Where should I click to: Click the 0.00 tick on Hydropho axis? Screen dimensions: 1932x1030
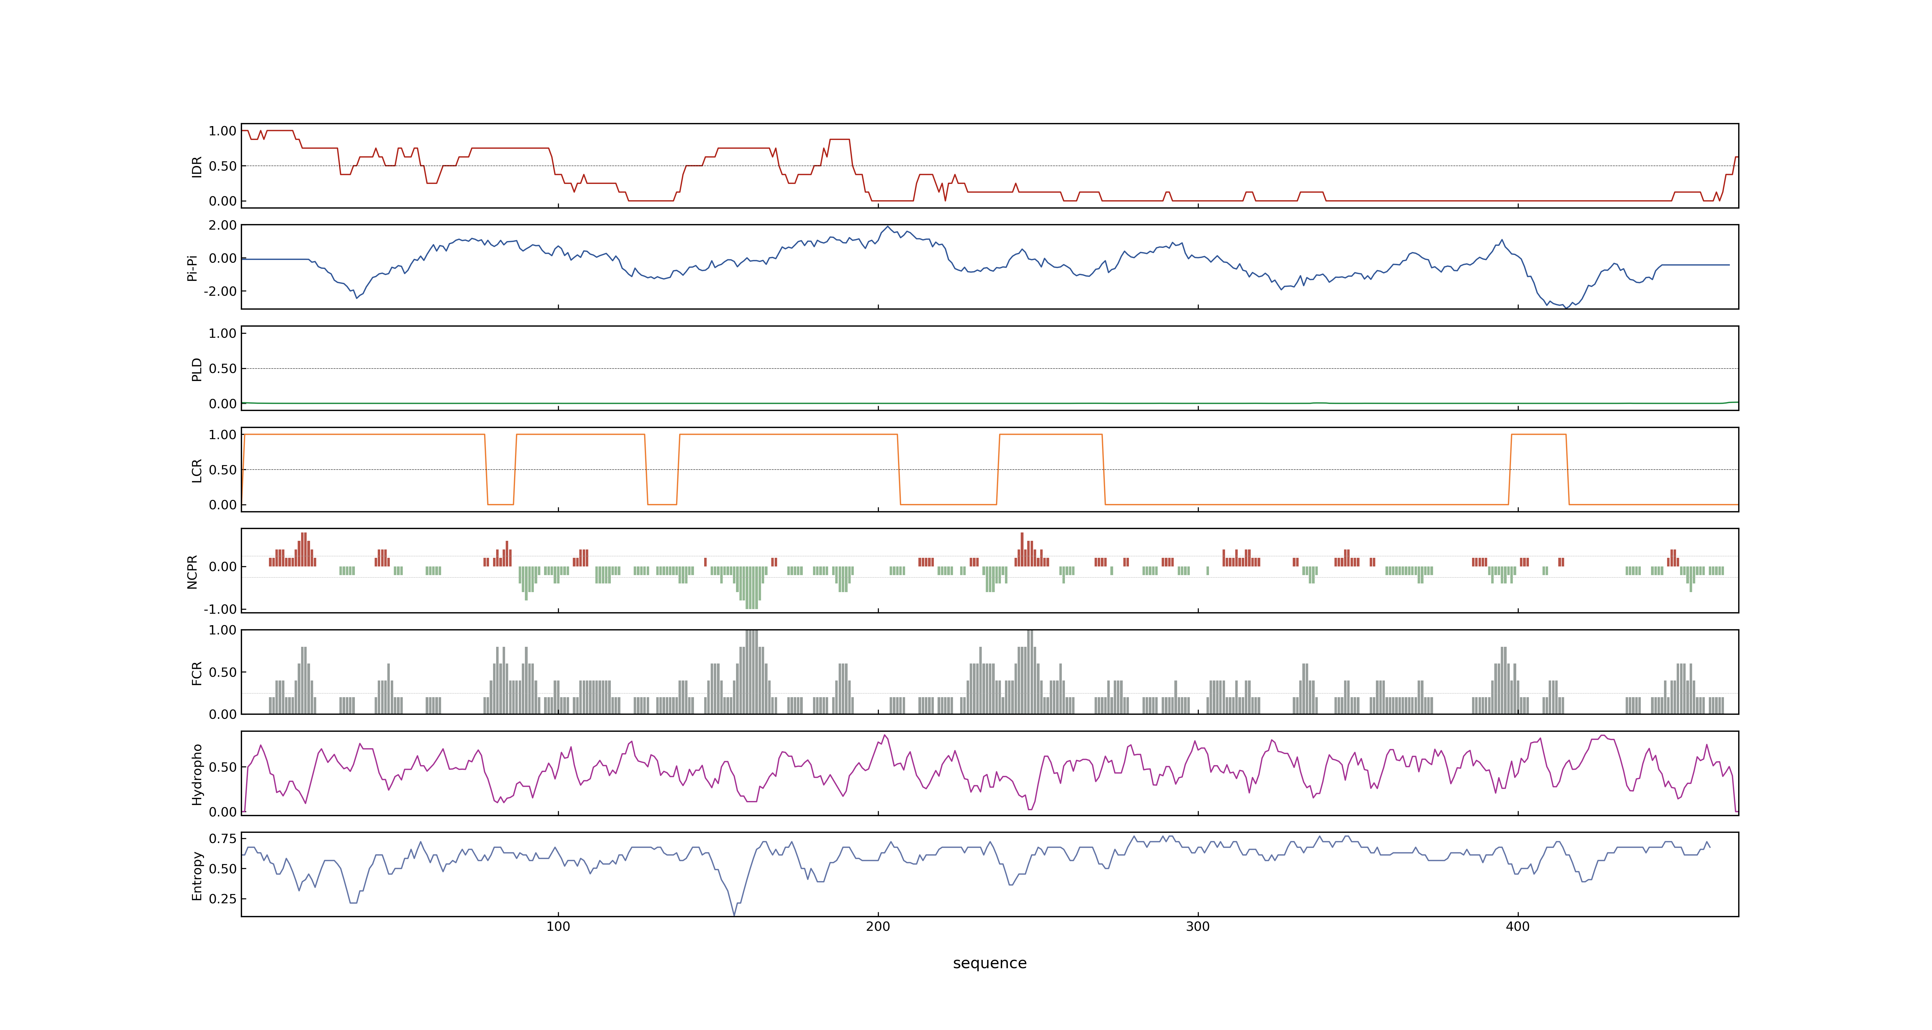(x=223, y=811)
